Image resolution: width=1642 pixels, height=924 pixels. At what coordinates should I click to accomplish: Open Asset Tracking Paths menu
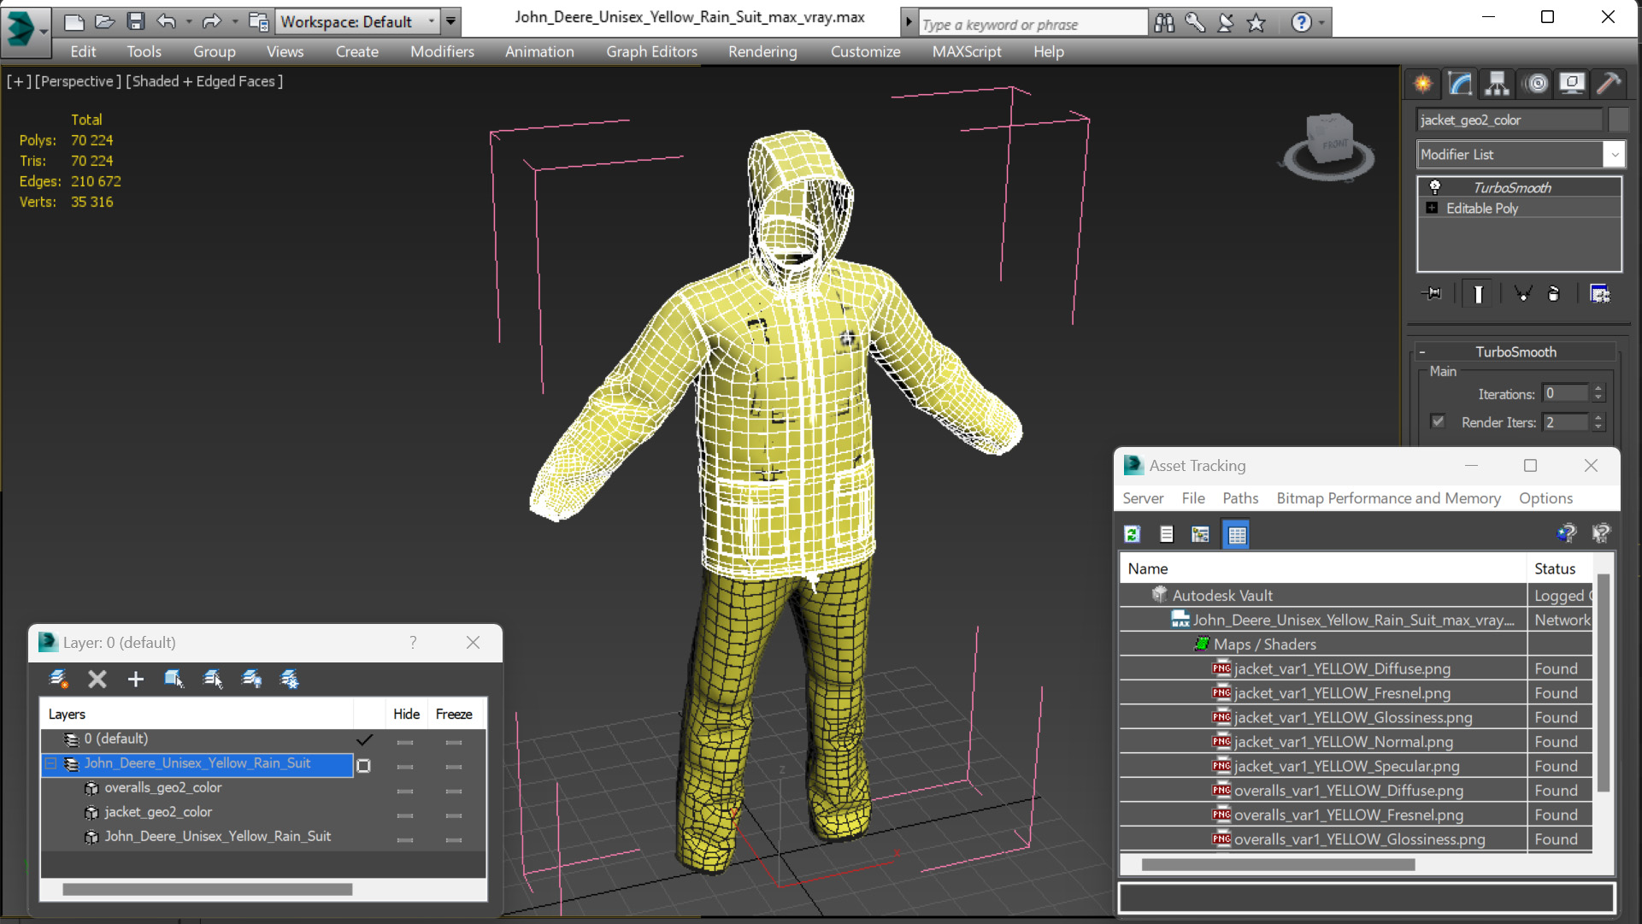pyautogui.click(x=1239, y=498)
